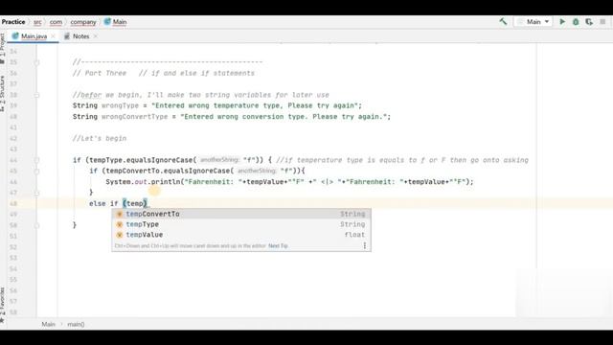Viewport: 613px width, 345px height.
Task: Start debugging with the bug icon
Action: (576, 22)
